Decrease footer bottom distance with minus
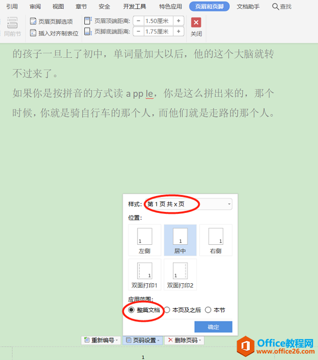318x360 pixels. point(139,31)
